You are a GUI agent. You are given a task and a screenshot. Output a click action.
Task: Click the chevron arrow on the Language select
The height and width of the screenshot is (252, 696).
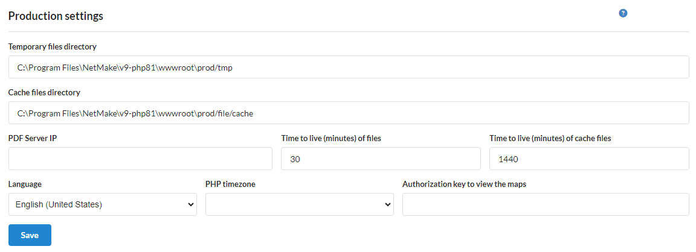[190, 205]
